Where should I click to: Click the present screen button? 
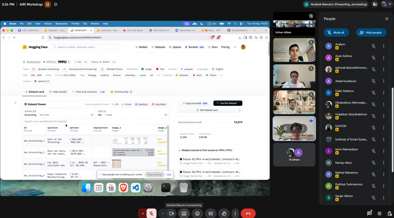[x=184, y=213]
